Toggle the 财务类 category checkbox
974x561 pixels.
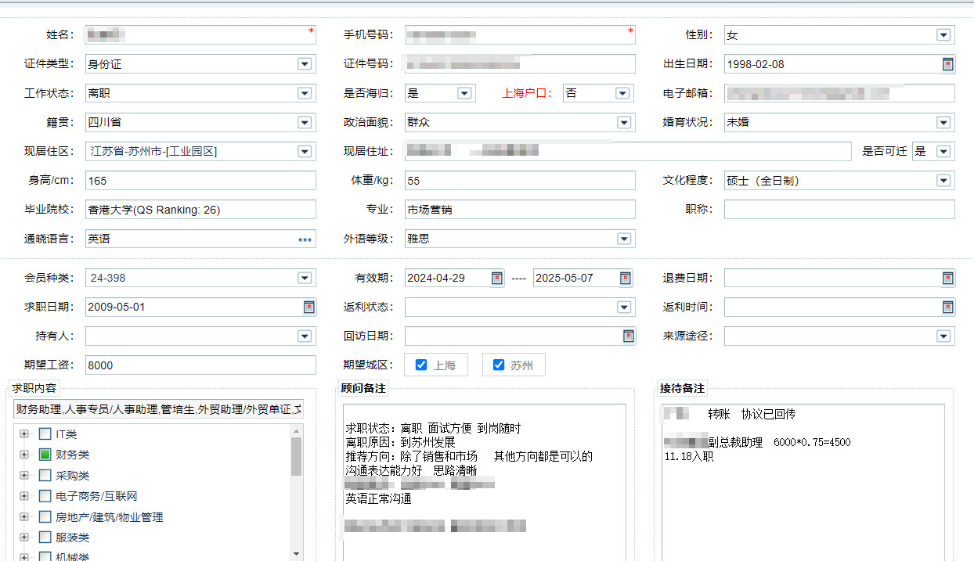[45, 455]
